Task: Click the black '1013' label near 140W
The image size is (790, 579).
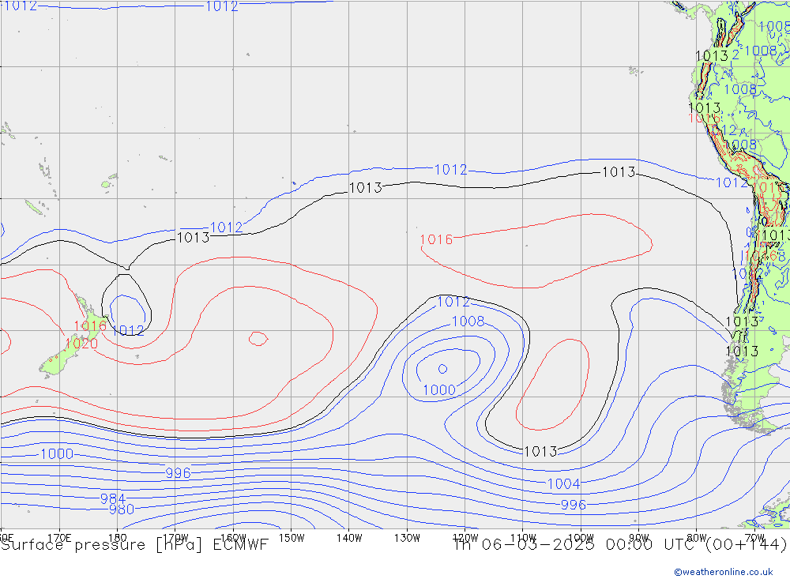Action: click(x=366, y=188)
